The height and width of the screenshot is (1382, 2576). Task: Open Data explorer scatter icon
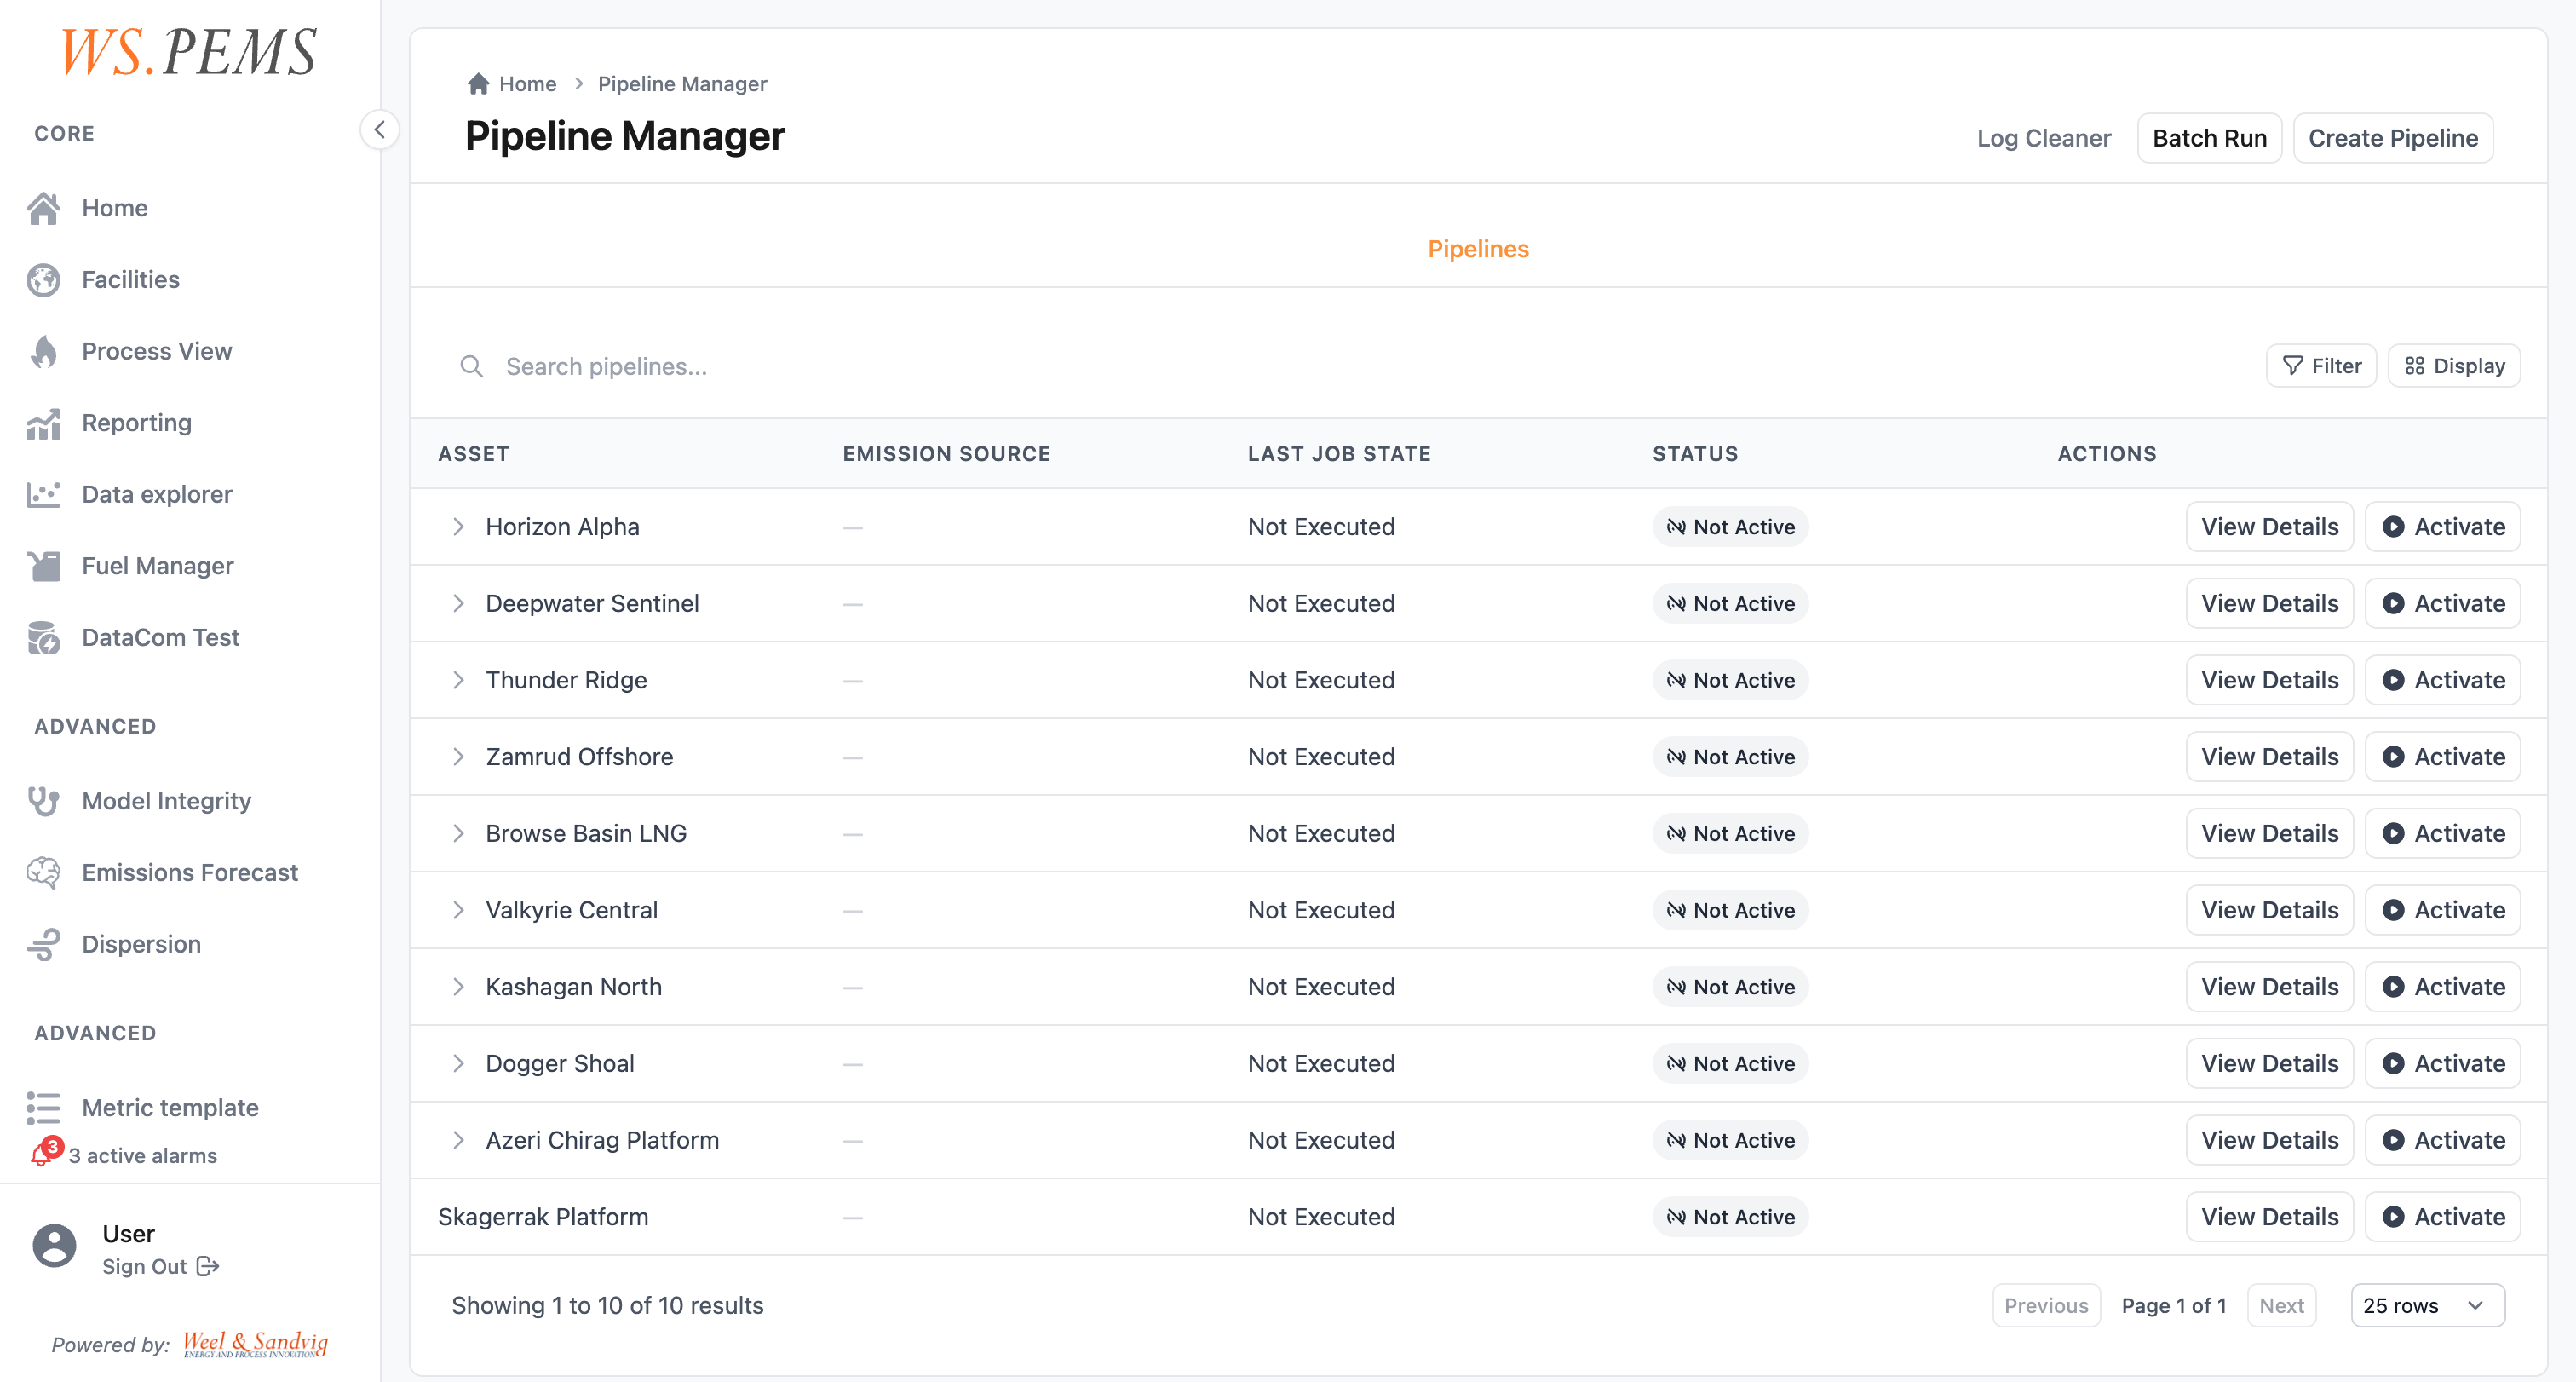(44, 494)
